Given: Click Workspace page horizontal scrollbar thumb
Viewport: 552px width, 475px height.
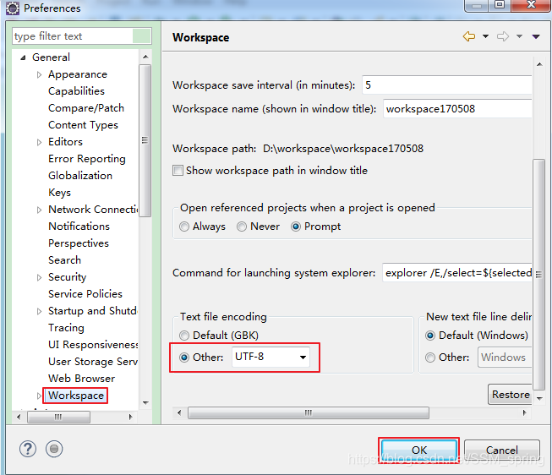Looking at the screenshot, I should (x=309, y=412).
